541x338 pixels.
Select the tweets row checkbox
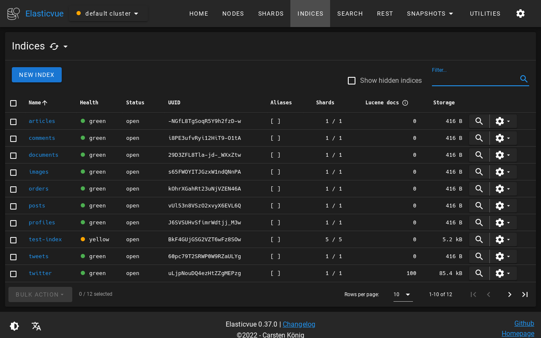(x=14, y=257)
